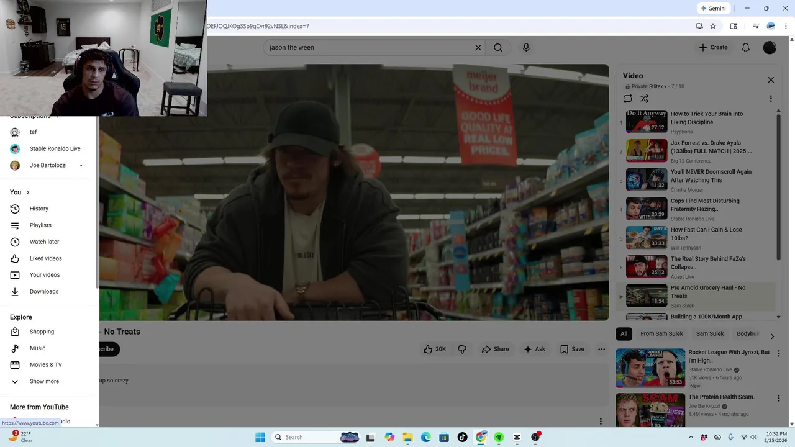The image size is (795, 447).
Task: Open options for Protein Health Scam video
Action: [779, 398]
